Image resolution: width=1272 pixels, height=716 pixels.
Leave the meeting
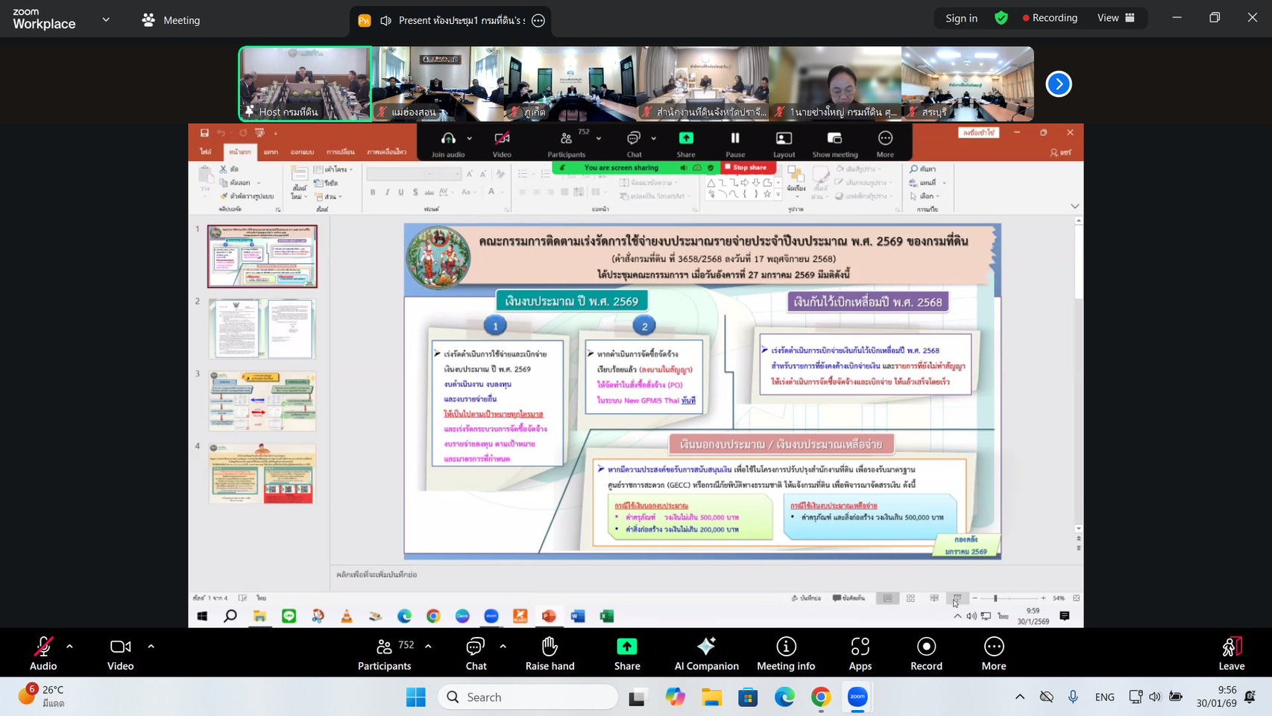click(x=1231, y=653)
